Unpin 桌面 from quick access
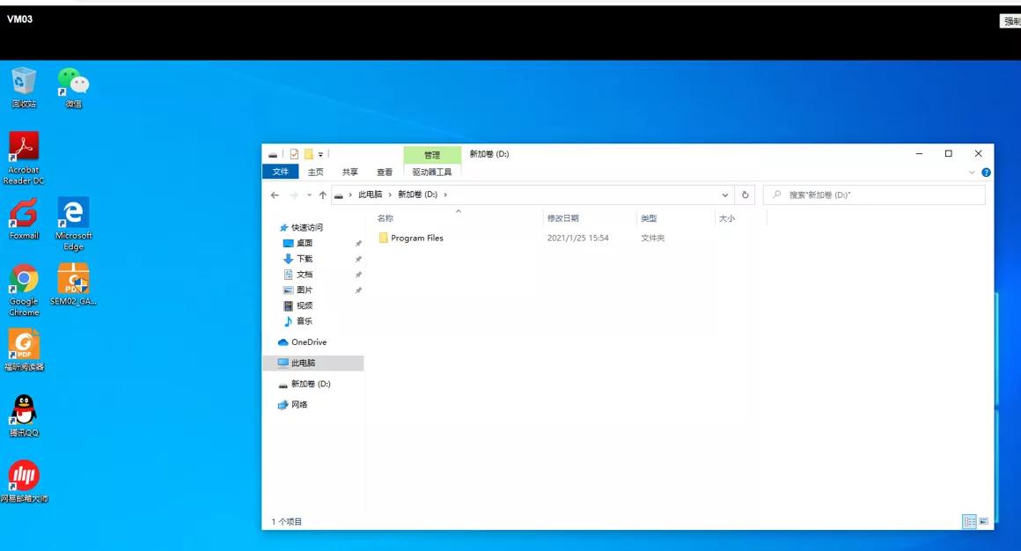Image resolution: width=1021 pixels, height=551 pixels. point(357,242)
